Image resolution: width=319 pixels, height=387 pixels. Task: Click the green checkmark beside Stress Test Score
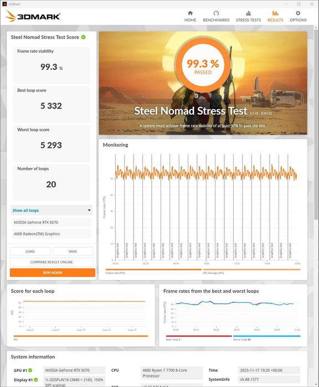[84, 37]
